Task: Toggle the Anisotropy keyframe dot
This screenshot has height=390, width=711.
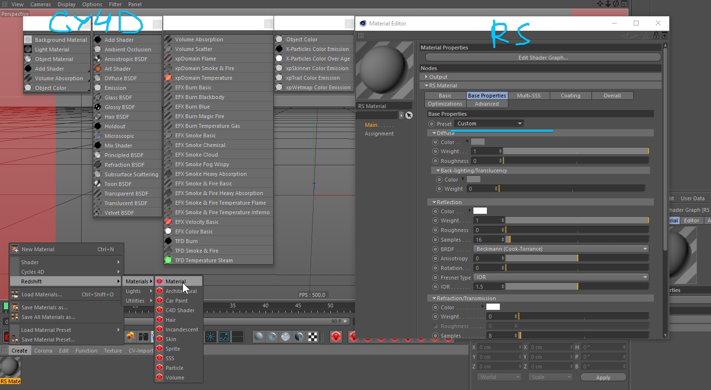Action: (435, 258)
